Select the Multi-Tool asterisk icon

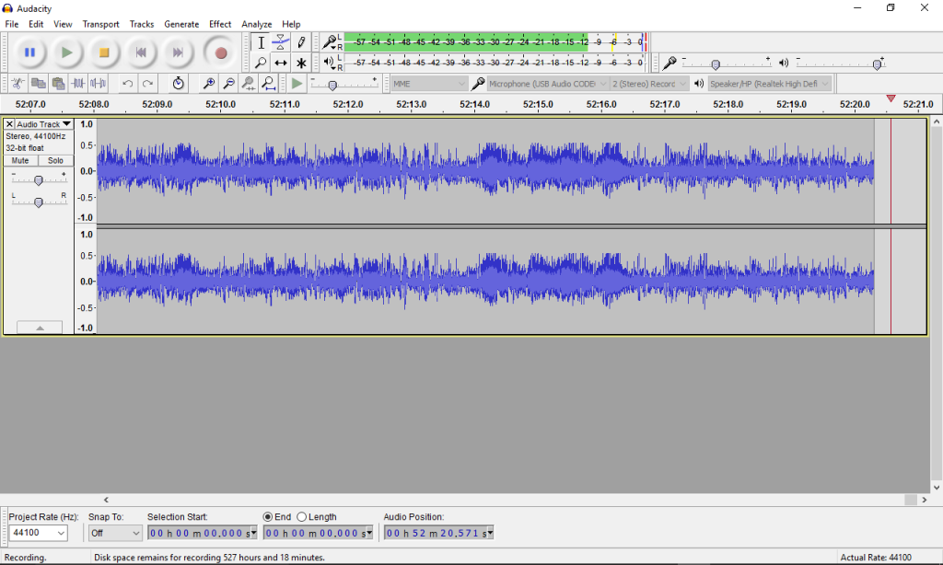(x=301, y=63)
